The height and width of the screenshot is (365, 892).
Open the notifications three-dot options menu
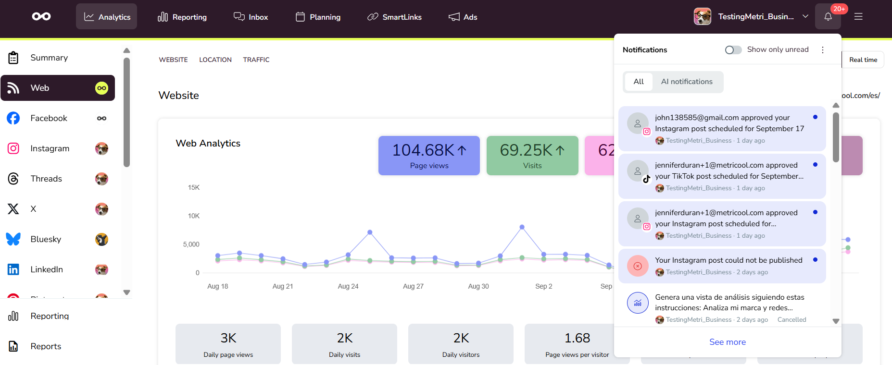[x=823, y=50]
